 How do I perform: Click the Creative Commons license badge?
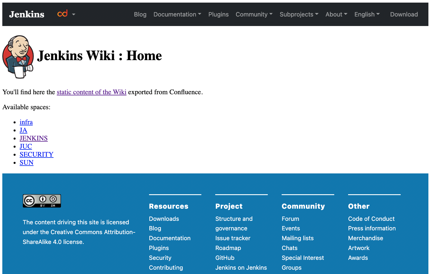42,201
